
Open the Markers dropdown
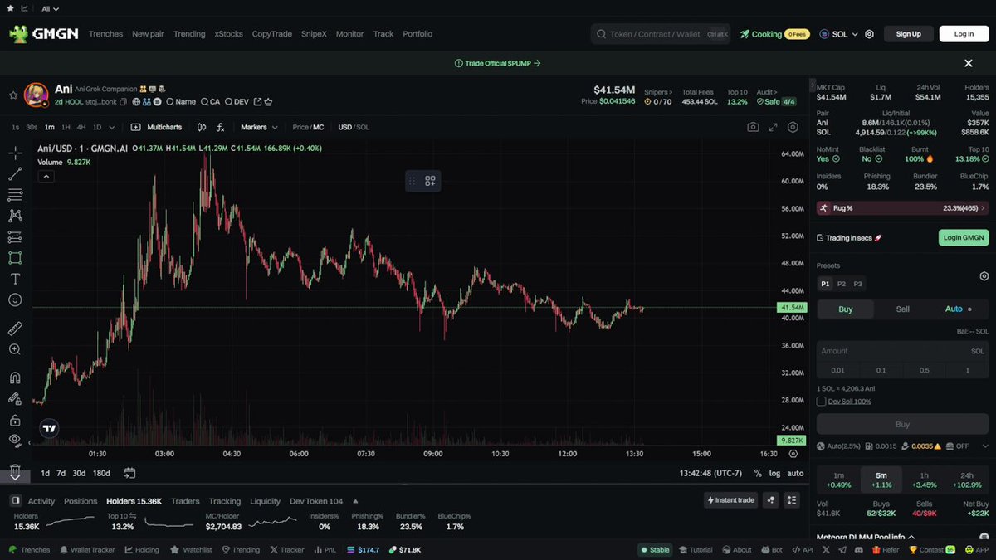click(x=258, y=127)
